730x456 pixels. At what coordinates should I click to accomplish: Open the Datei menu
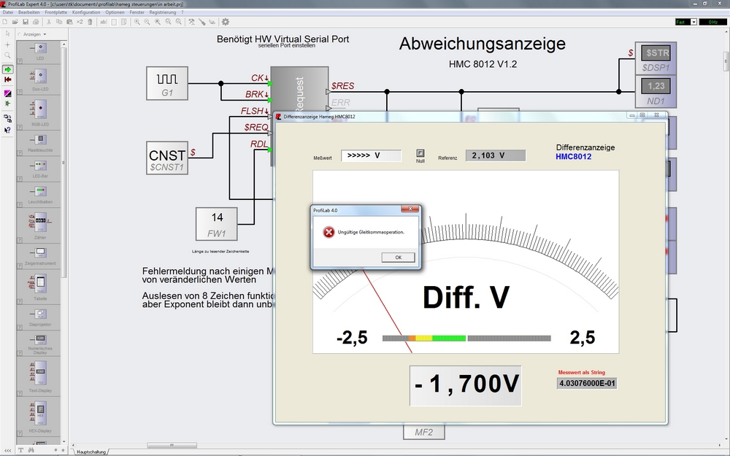click(x=8, y=12)
